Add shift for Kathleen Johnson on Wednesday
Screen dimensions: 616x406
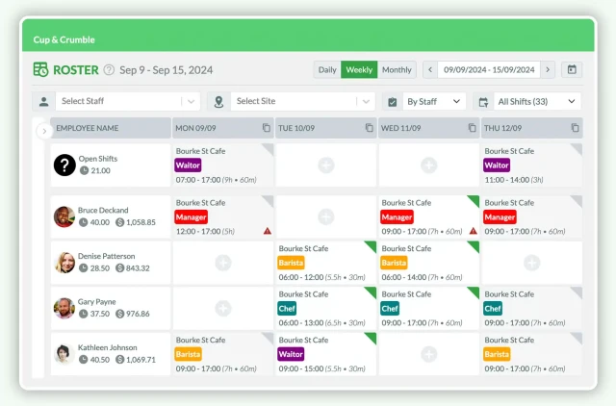point(429,354)
